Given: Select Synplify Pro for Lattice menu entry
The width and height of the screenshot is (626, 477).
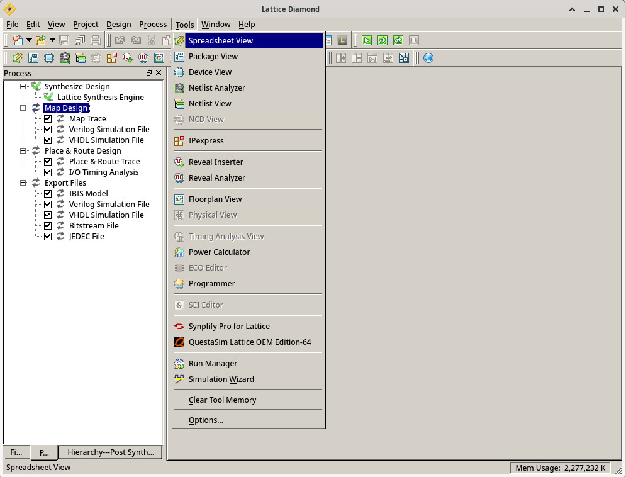Looking at the screenshot, I should point(249,327).
